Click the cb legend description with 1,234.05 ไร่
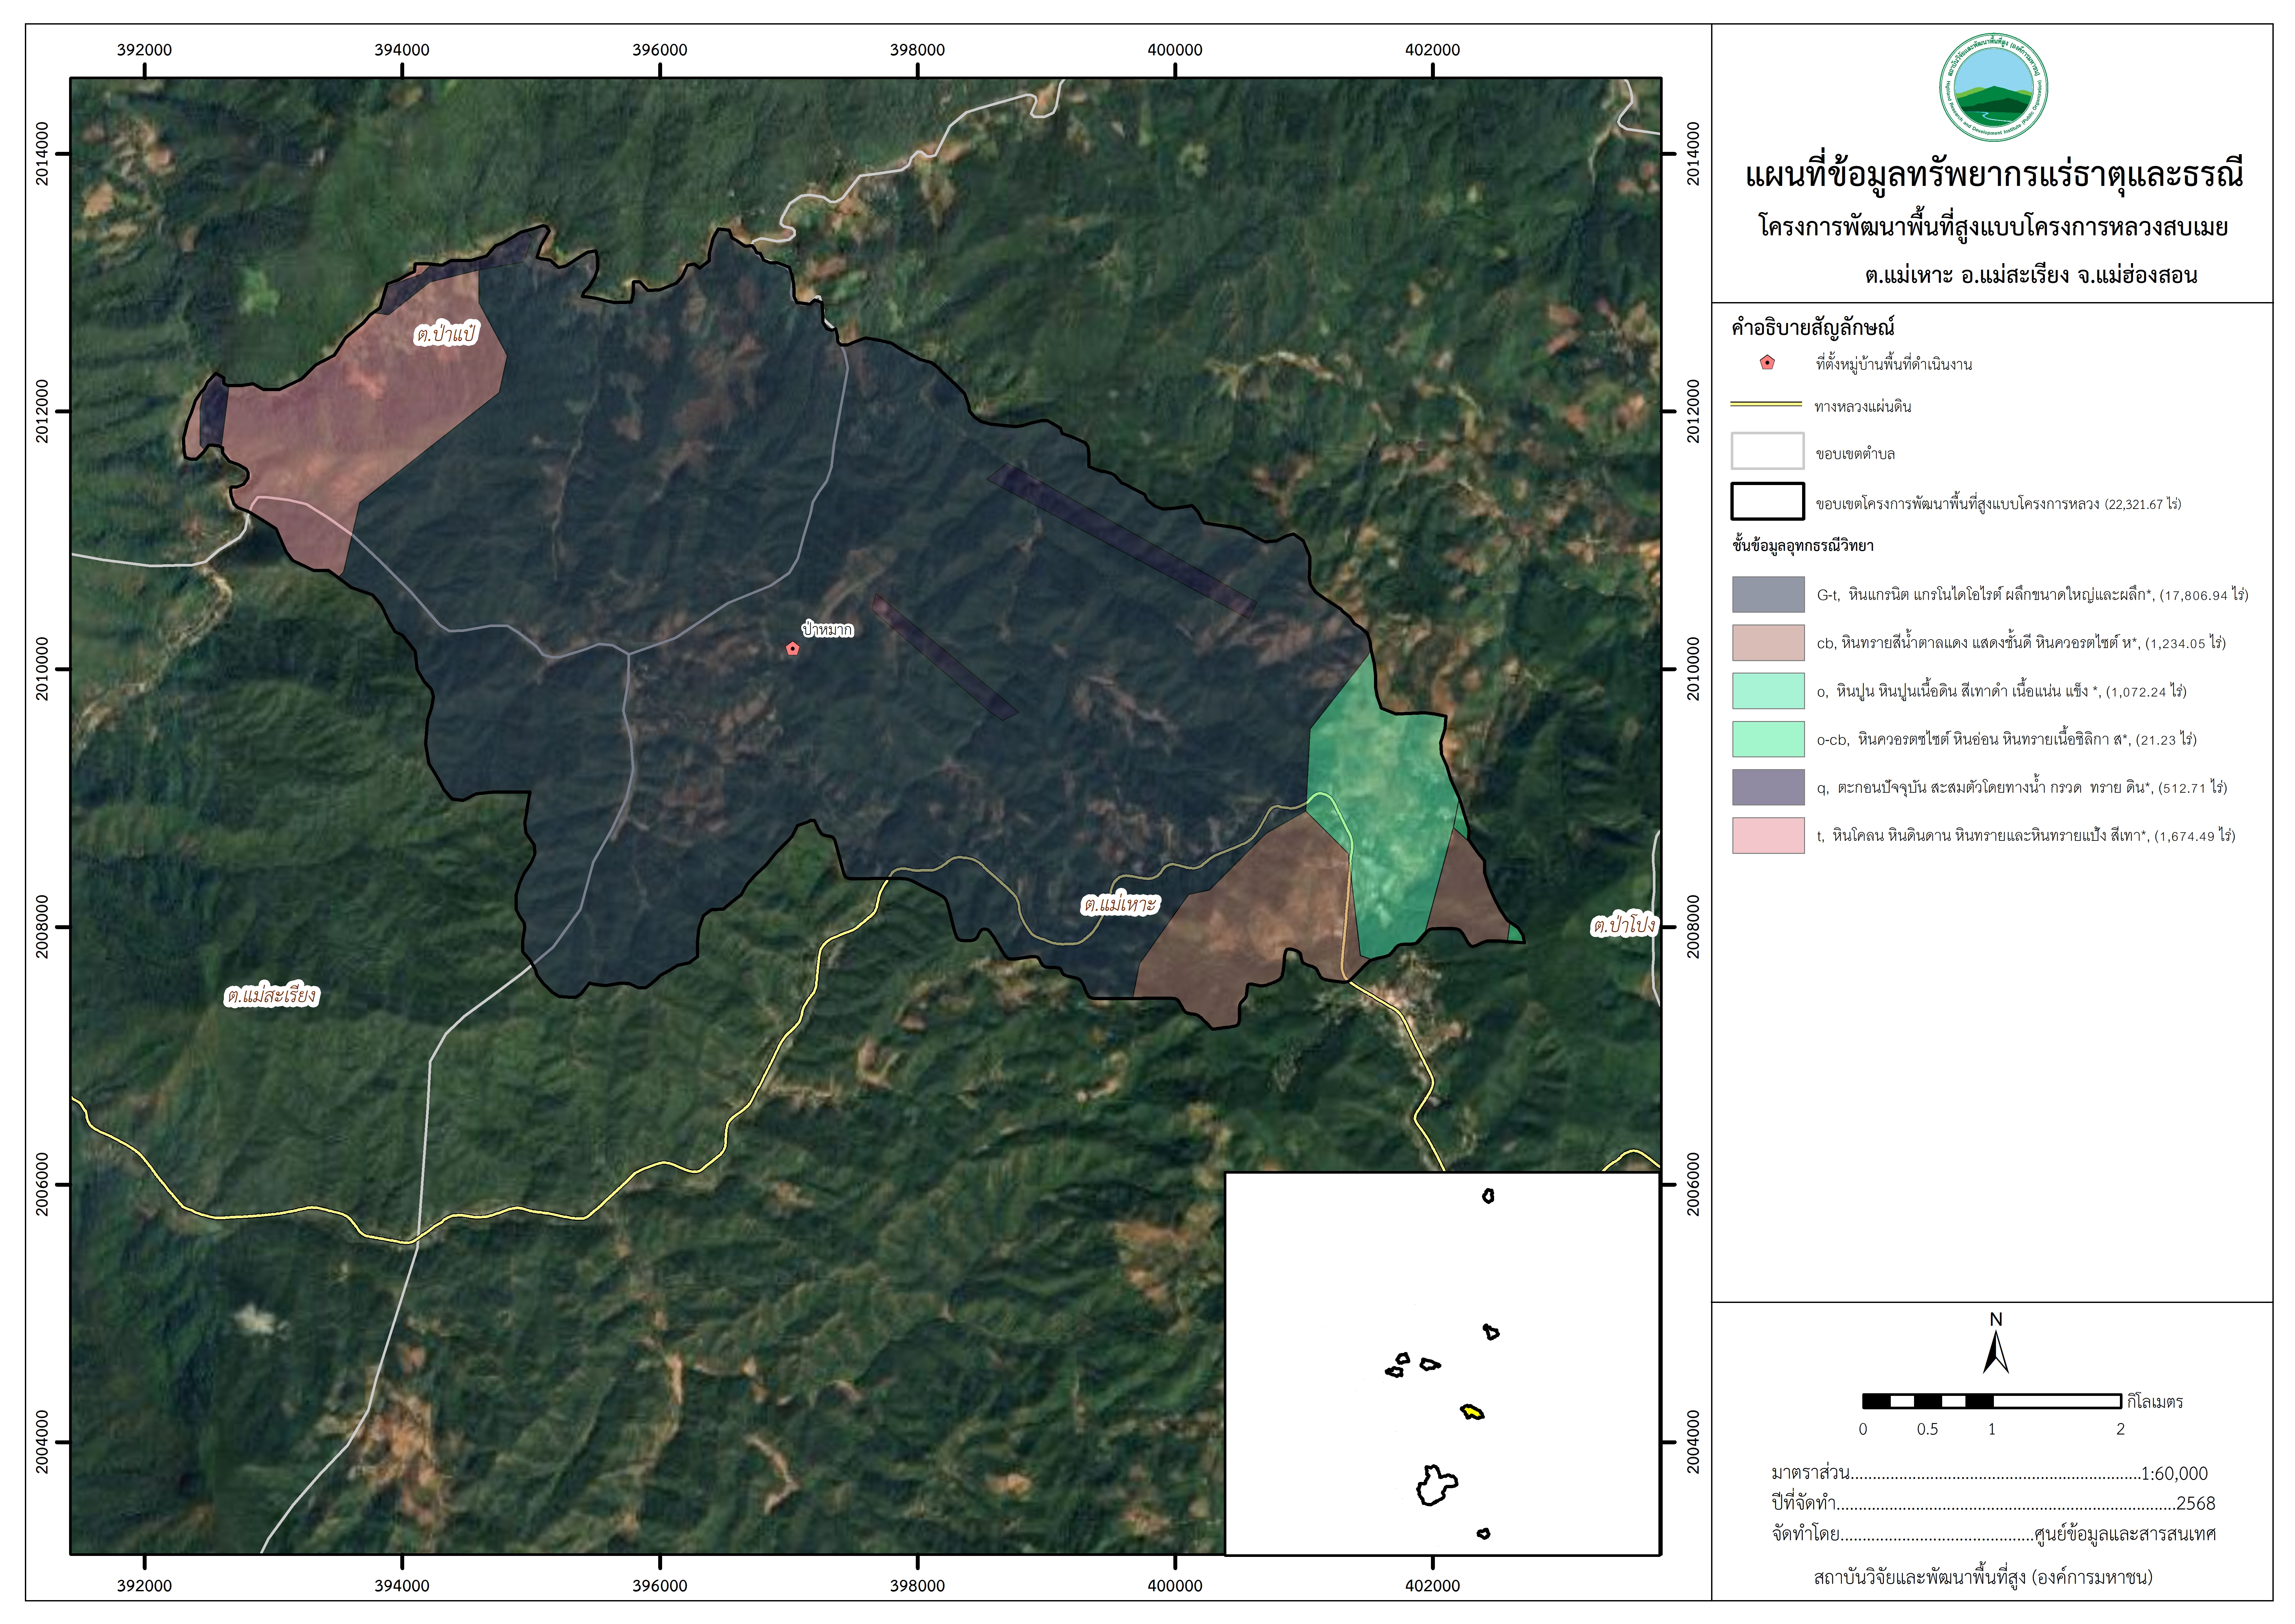This screenshot has width=2295, height=1624. [2021, 643]
